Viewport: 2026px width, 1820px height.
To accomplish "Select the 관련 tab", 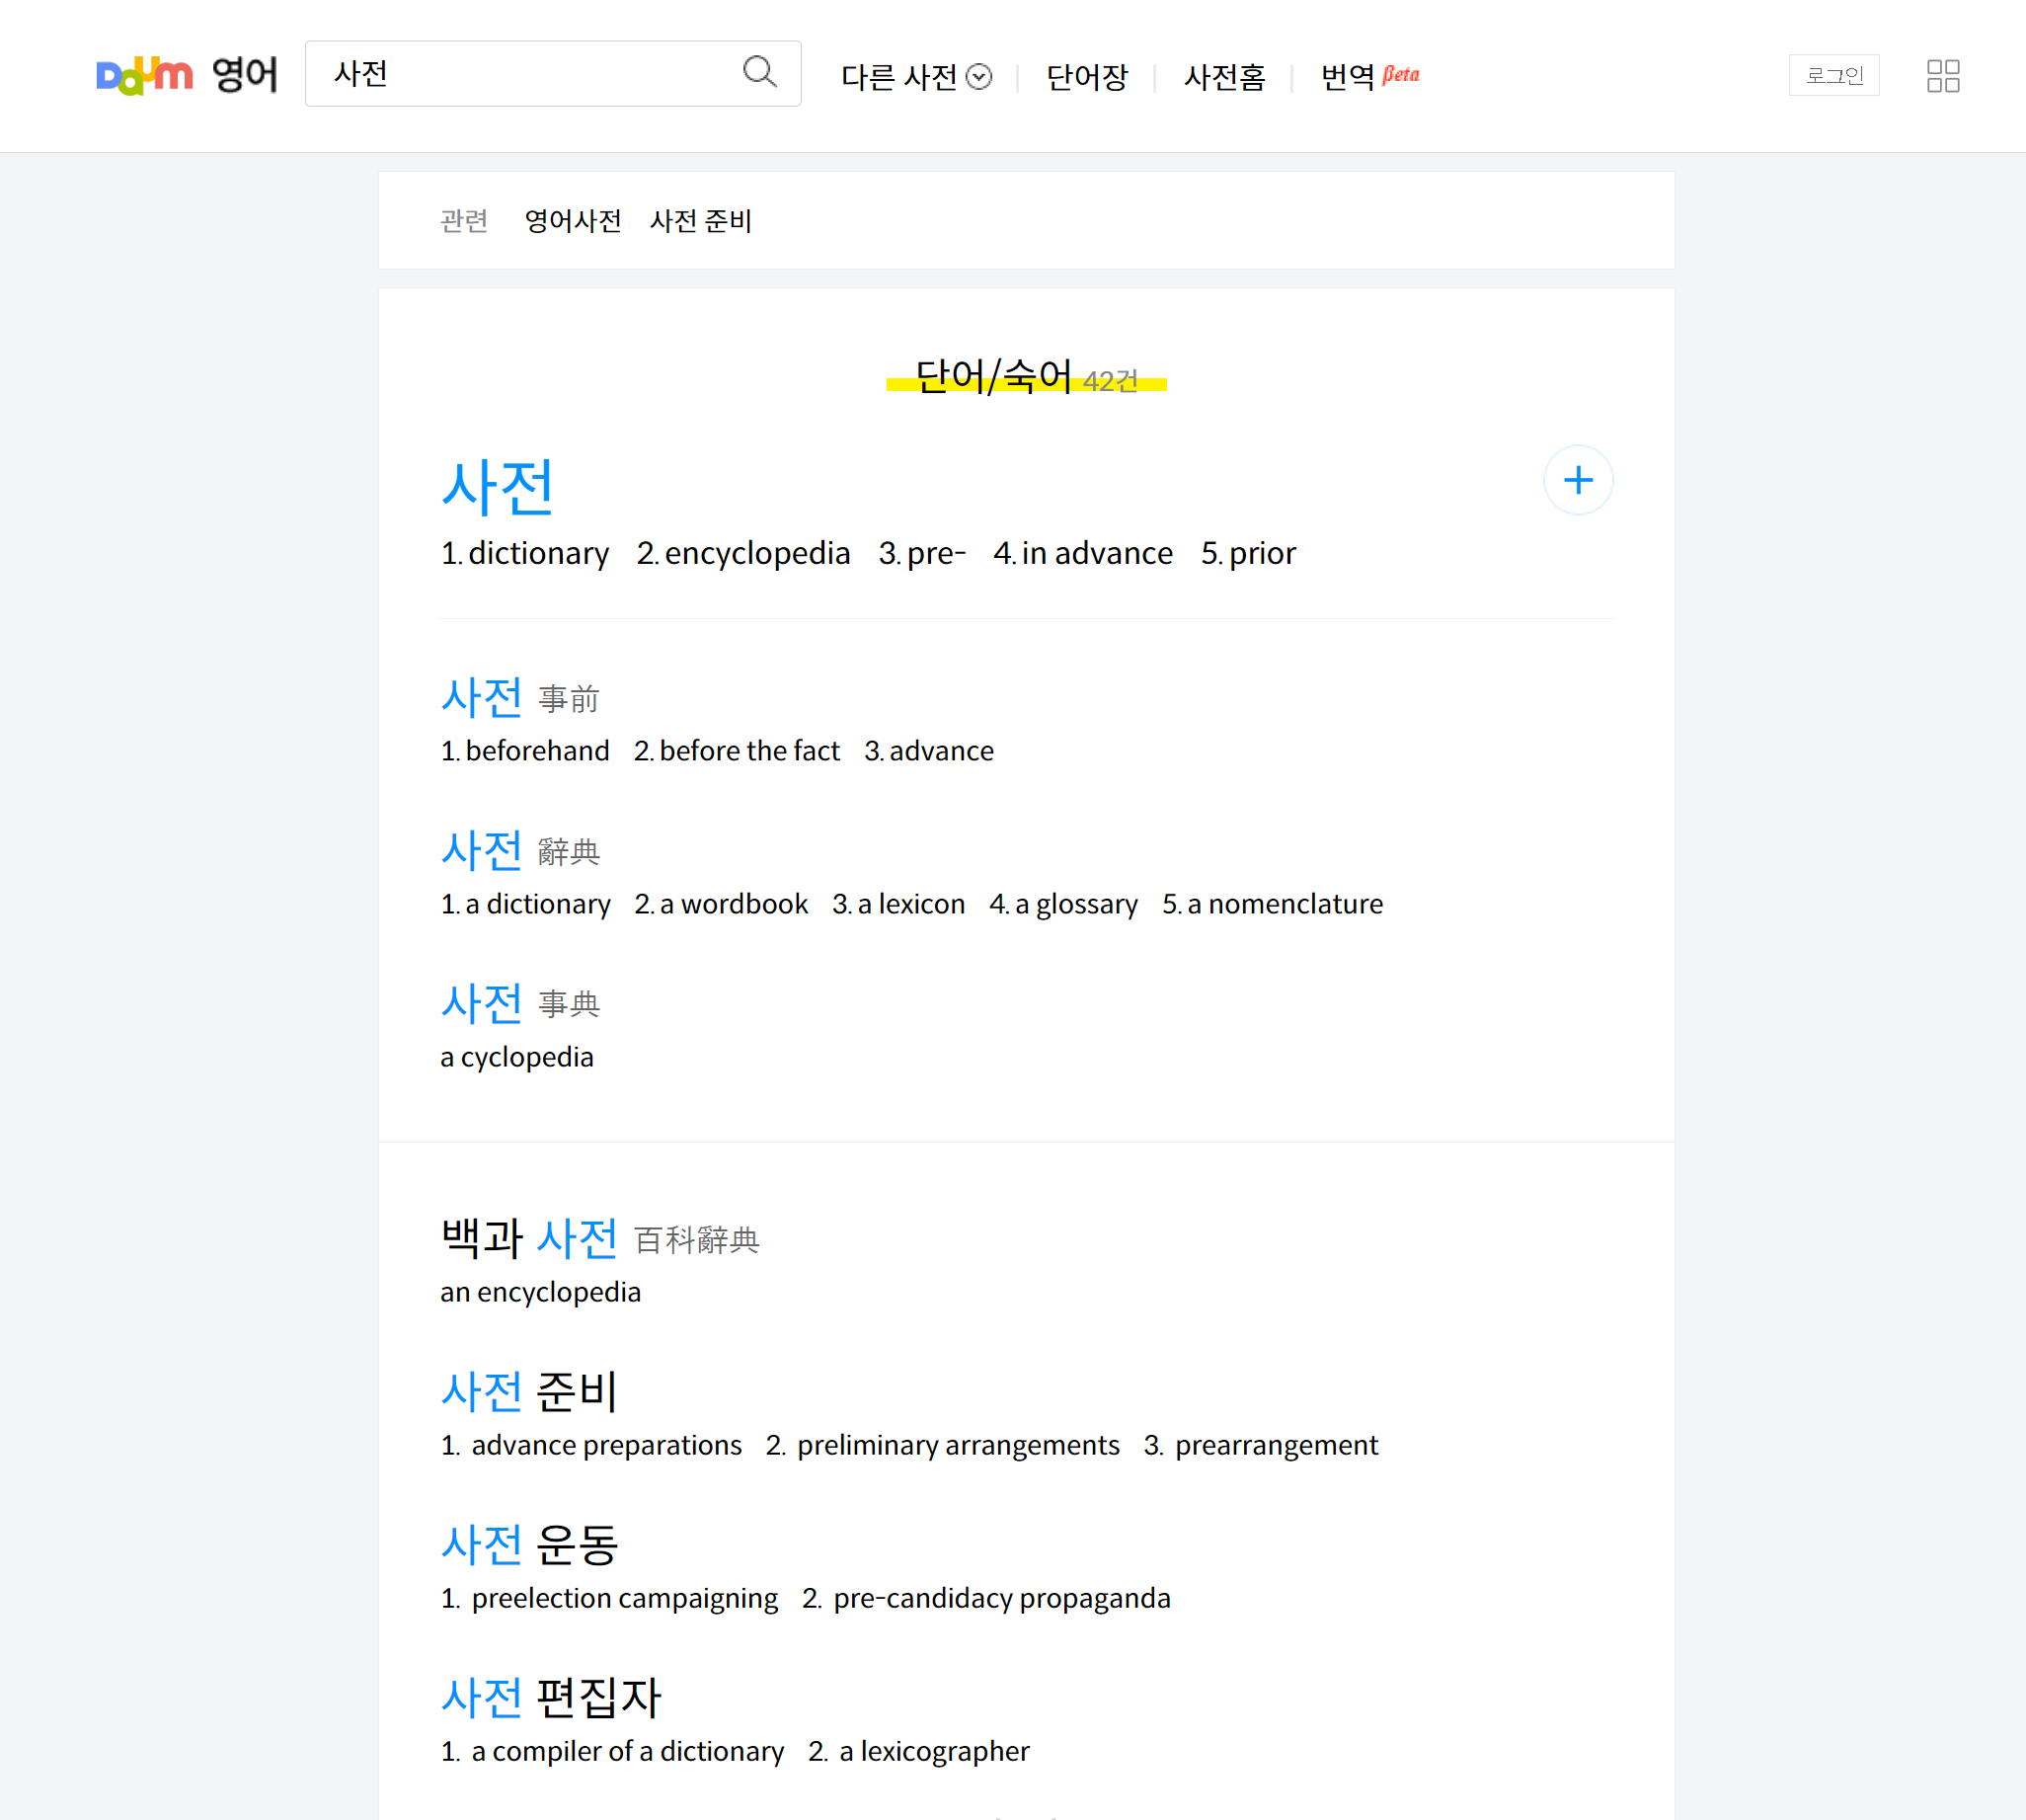I will point(464,221).
